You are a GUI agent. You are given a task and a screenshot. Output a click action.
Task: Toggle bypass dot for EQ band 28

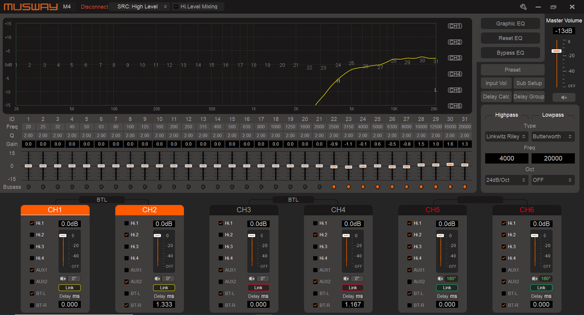(421, 187)
